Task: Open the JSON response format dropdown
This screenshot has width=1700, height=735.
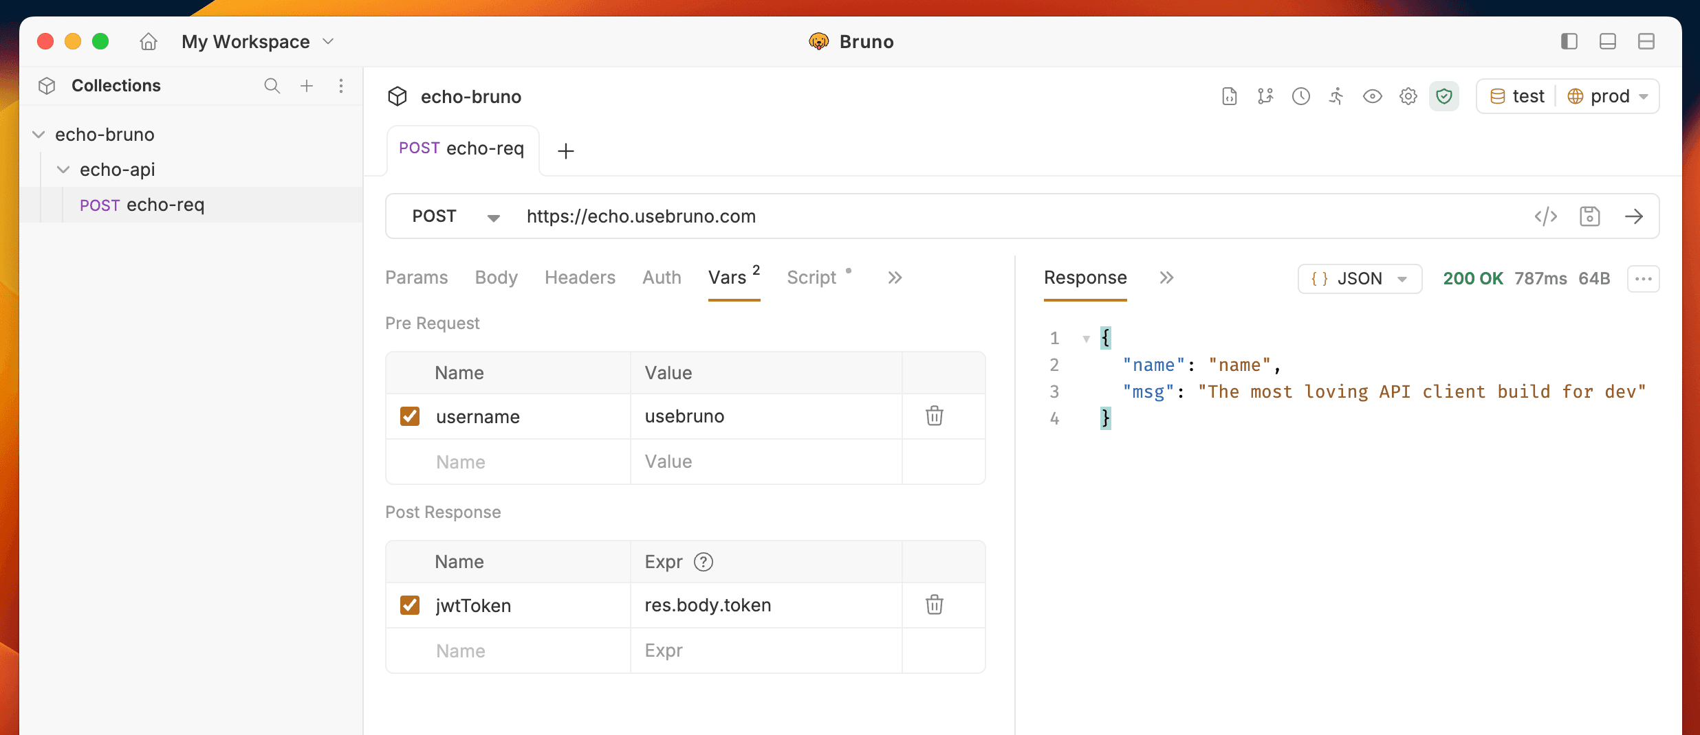Action: (x=1359, y=279)
